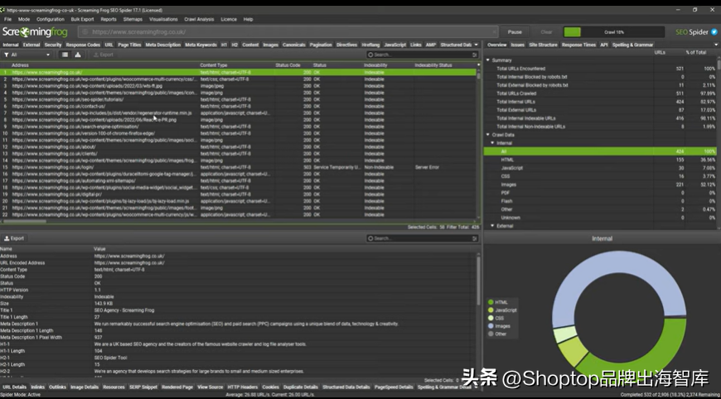Select the Images row in Crawl Data
Image resolution: width=721 pixels, height=399 pixels.
pos(600,185)
